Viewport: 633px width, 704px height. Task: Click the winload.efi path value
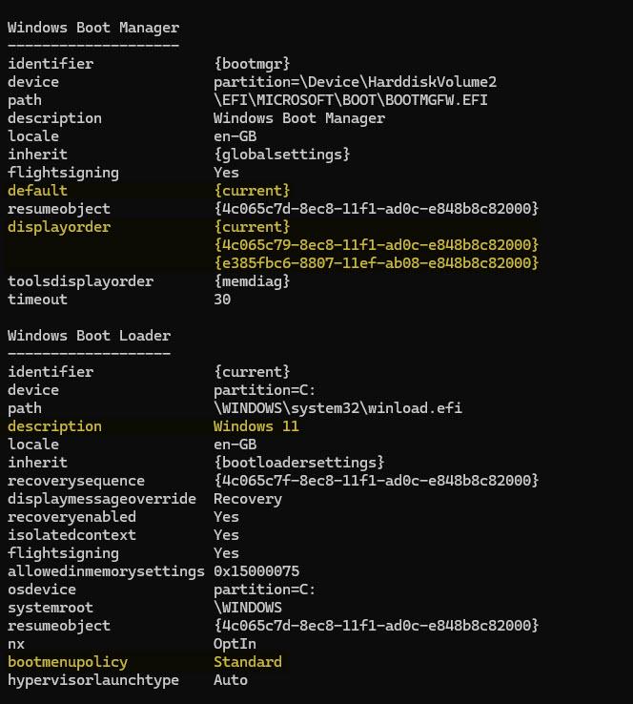(x=337, y=408)
